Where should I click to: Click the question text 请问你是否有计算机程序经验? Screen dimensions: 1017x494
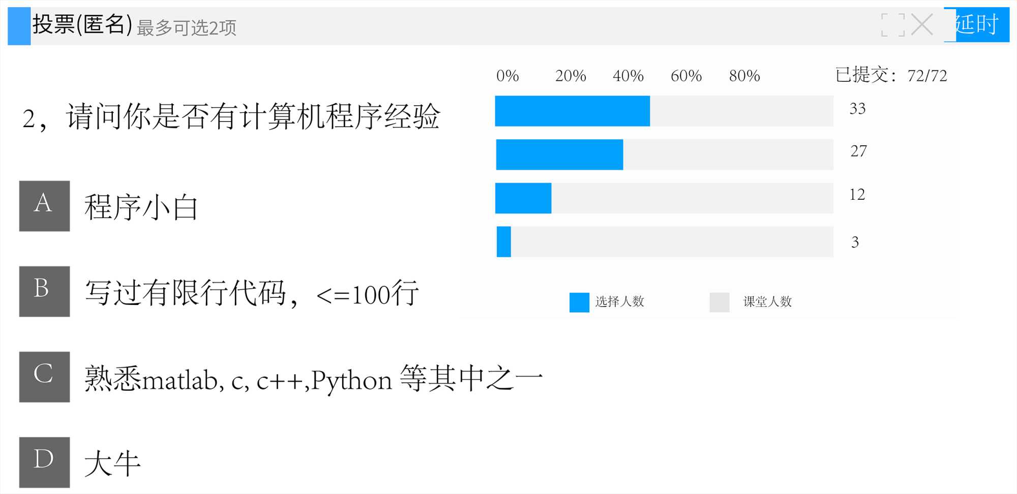point(252,116)
